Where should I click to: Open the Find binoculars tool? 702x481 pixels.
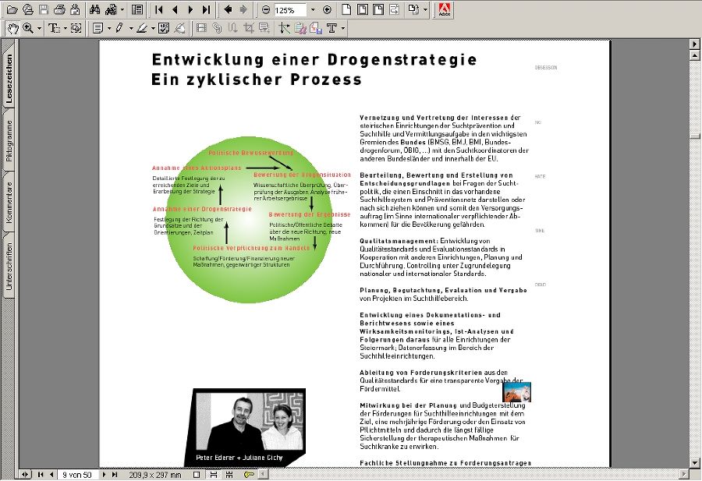pyautogui.click(x=95, y=10)
